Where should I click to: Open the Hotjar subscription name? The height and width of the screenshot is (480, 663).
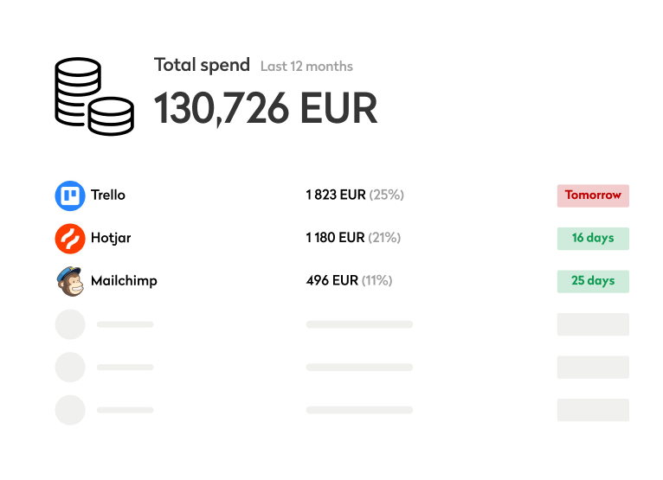tap(111, 238)
